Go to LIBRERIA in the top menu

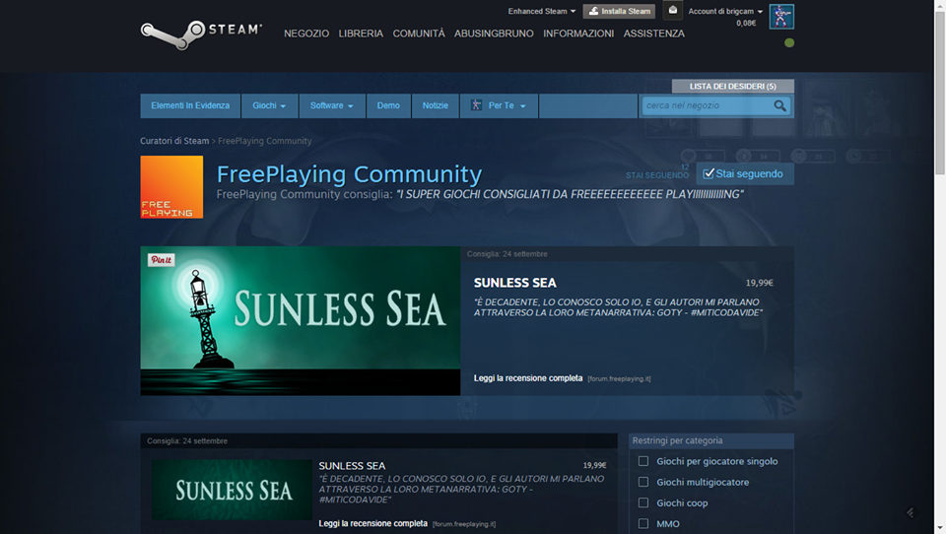(361, 33)
